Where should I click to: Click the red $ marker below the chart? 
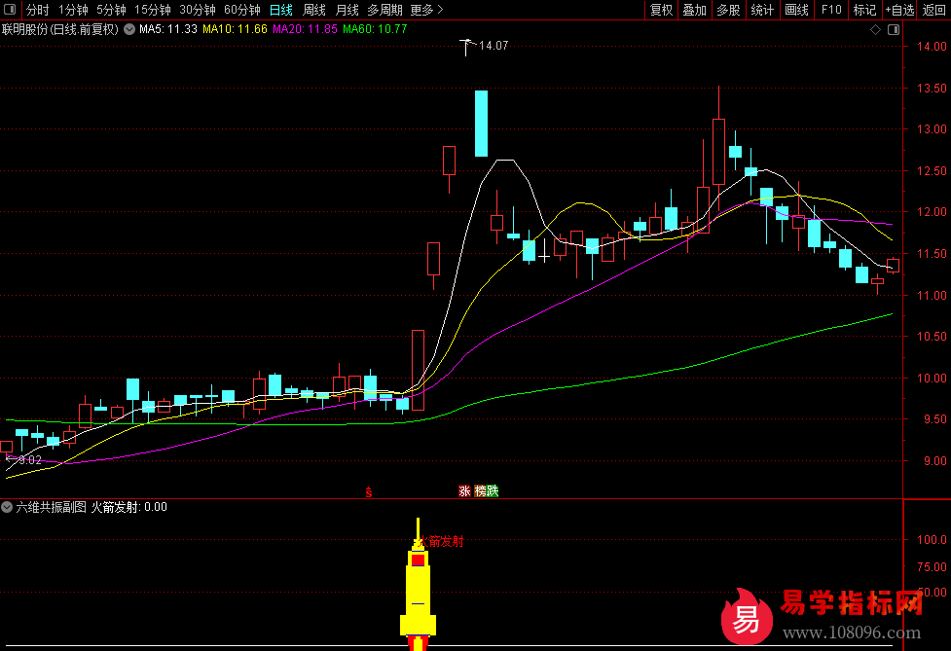[x=368, y=491]
